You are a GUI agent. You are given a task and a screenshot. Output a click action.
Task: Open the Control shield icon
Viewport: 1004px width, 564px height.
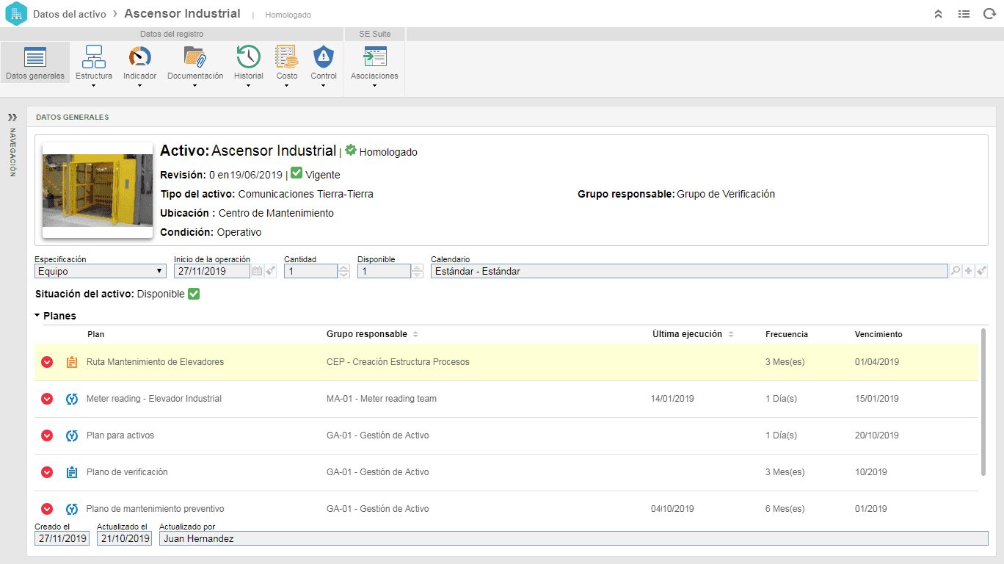324,57
